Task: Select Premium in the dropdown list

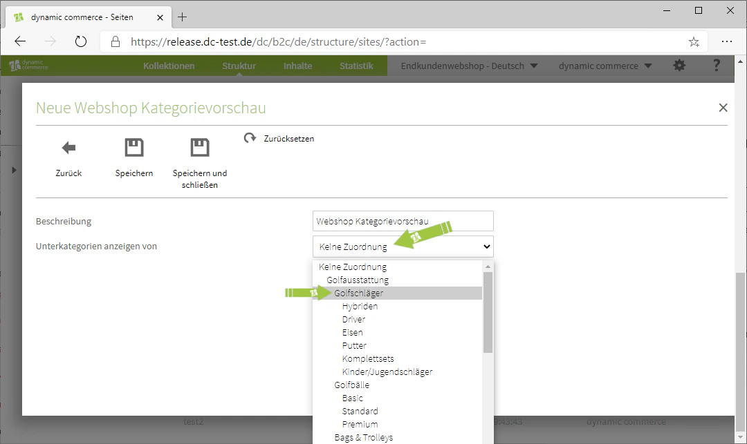Action: (x=398, y=424)
